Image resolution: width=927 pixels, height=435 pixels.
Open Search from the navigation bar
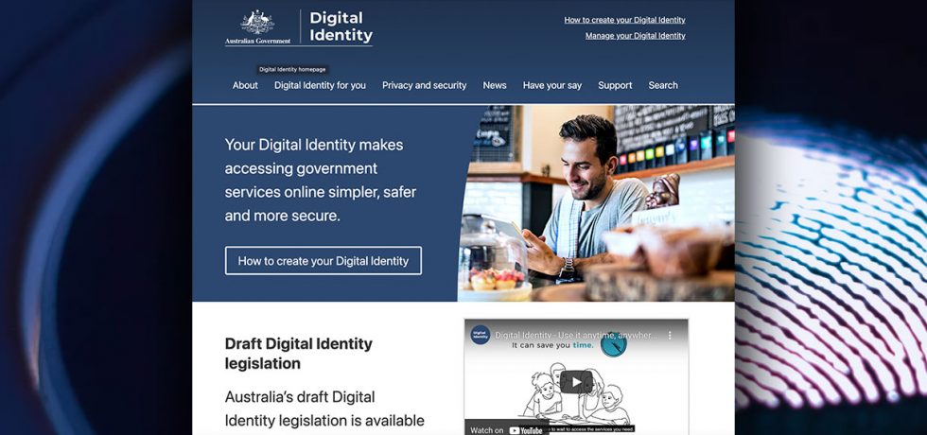point(663,85)
